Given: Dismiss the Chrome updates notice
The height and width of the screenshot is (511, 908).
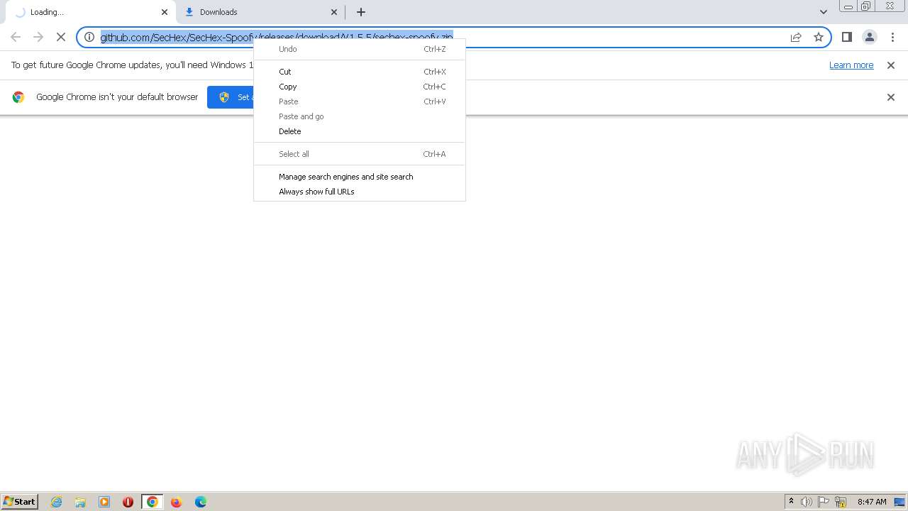Looking at the screenshot, I should (891, 65).
